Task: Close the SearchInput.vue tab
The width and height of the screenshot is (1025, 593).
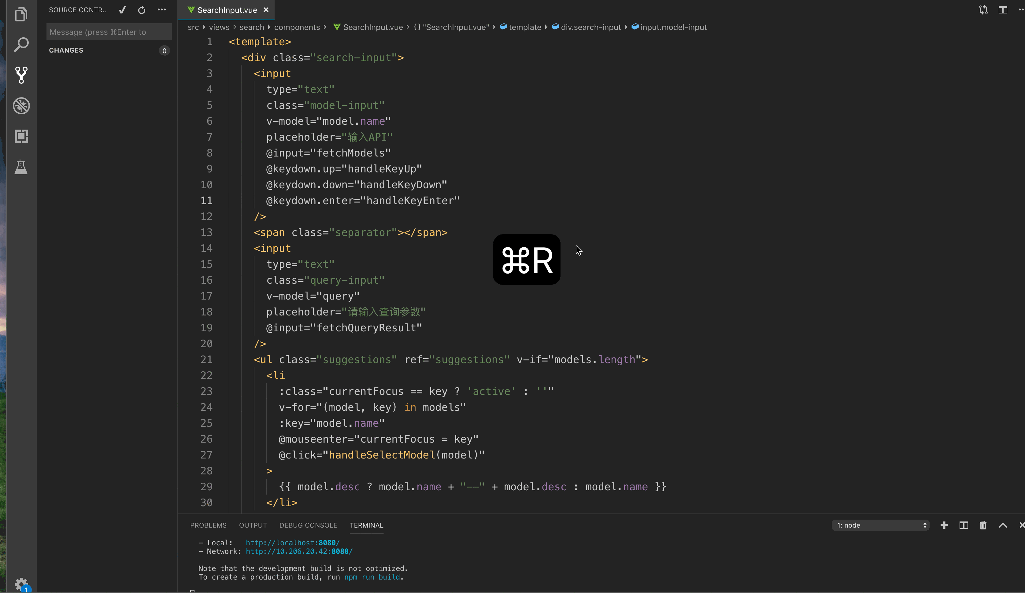Action: [266, 10]
